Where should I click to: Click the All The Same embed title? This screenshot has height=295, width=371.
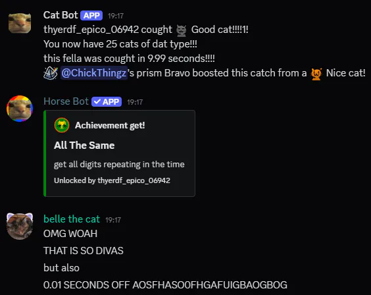[84, 146]
